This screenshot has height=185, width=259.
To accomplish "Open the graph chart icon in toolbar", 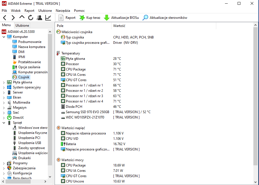I will coord(48,18).
